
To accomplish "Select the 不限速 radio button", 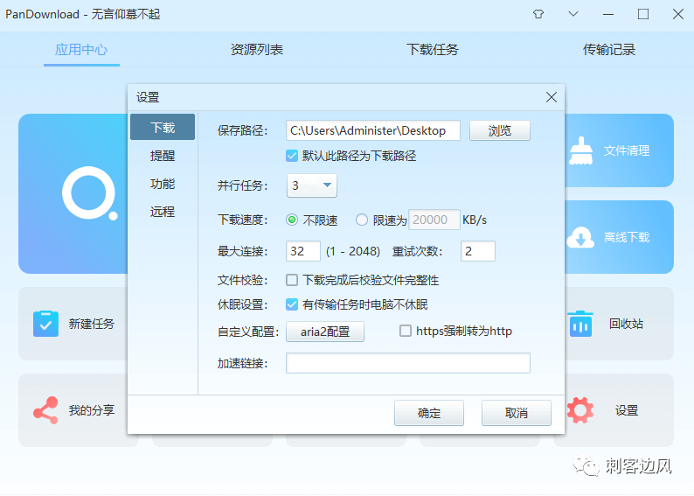I will (292, 220).
